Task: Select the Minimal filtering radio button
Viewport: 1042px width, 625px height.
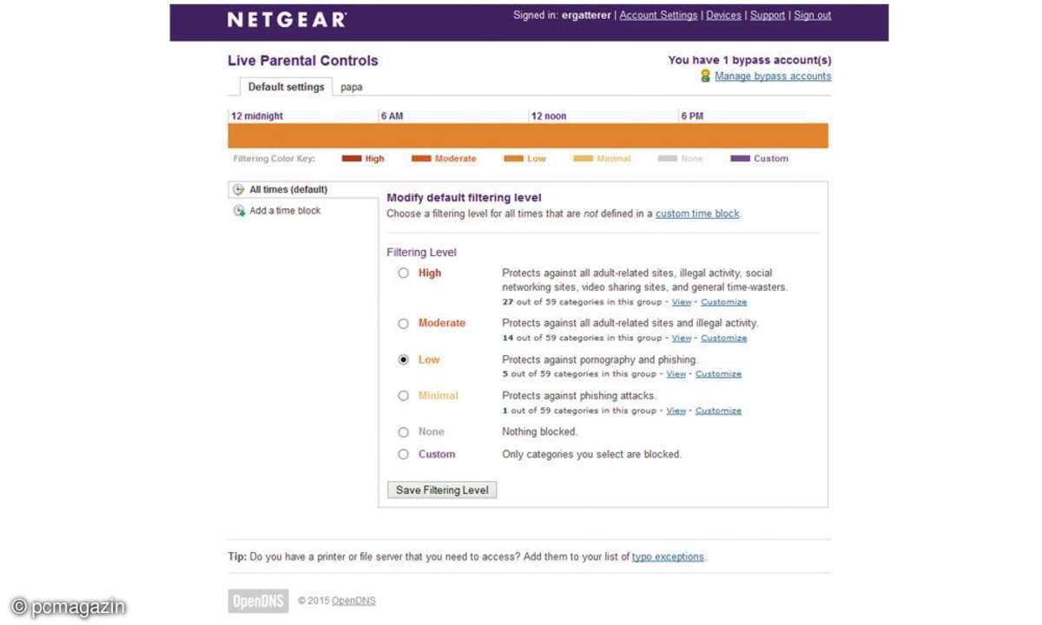Action: point(403,396)
